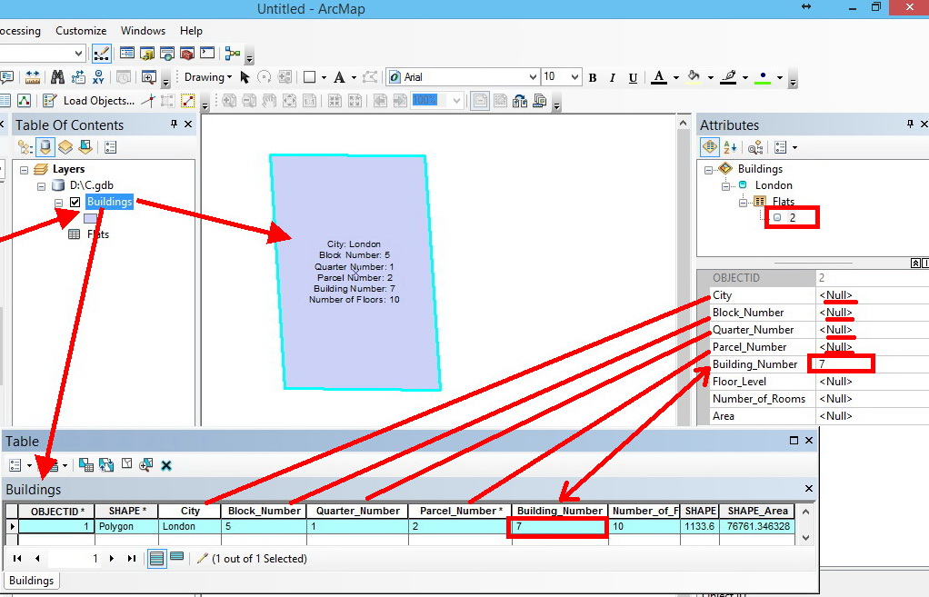
Task: Open the Create Viewer Window tool
Action: (148, 77)
